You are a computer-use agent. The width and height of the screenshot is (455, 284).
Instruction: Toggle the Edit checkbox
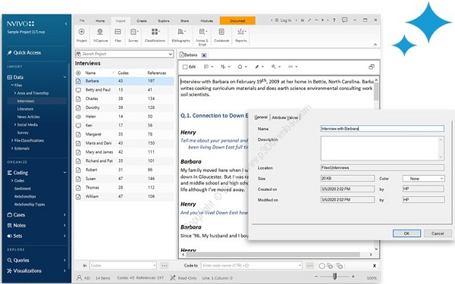(x=185, y=67)
